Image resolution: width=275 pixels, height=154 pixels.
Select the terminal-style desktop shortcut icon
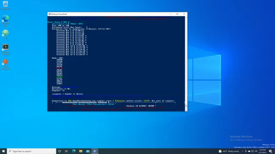pos(5,49)
